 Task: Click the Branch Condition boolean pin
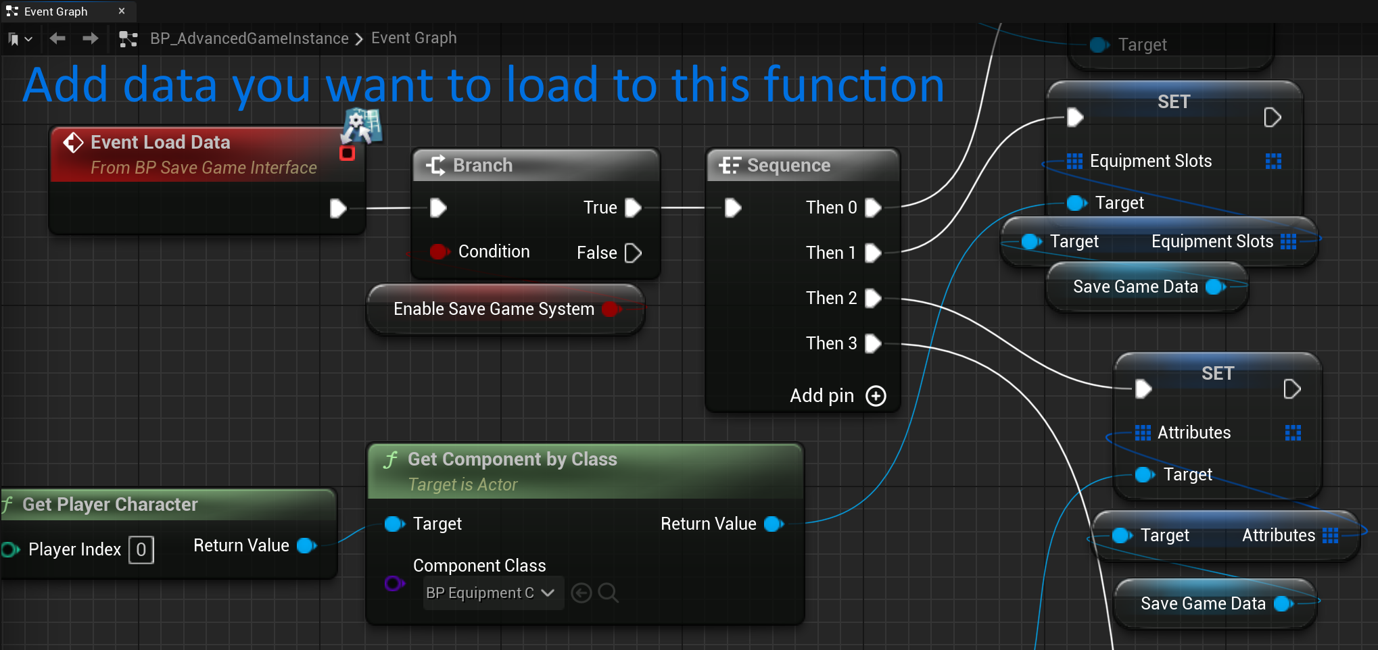coord(439,252)
